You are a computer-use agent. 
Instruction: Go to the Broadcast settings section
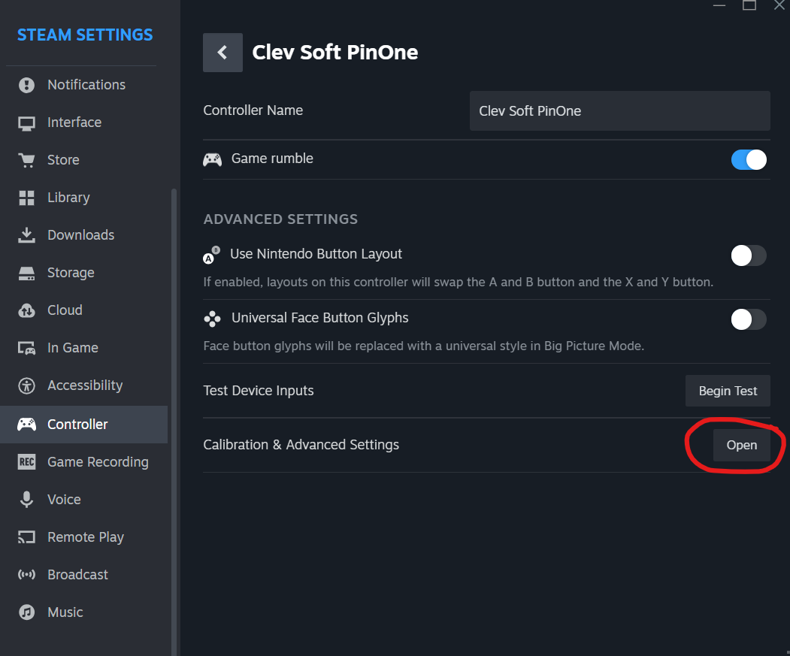pyautogui.click(x=77, y=575)
